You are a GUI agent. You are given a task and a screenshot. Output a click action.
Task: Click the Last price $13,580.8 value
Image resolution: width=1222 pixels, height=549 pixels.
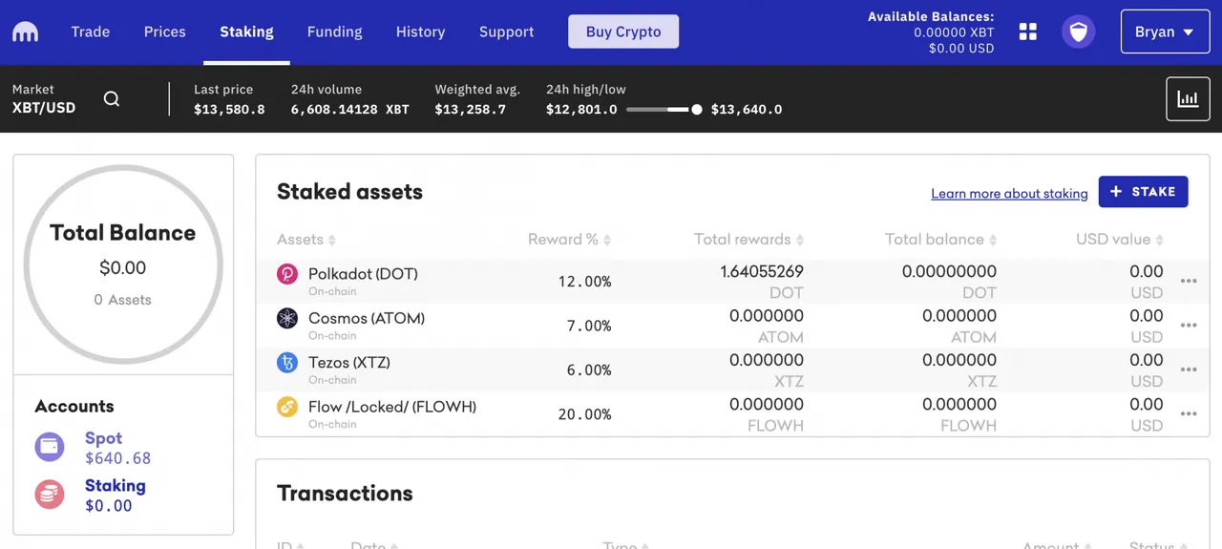click(229, 110)
